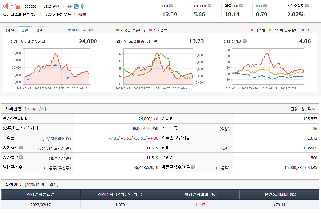Click the 에스엘 company name title
The image size is (321, 213).
tap(12, 6)
